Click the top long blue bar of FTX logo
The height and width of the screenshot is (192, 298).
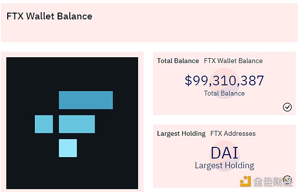86,100
